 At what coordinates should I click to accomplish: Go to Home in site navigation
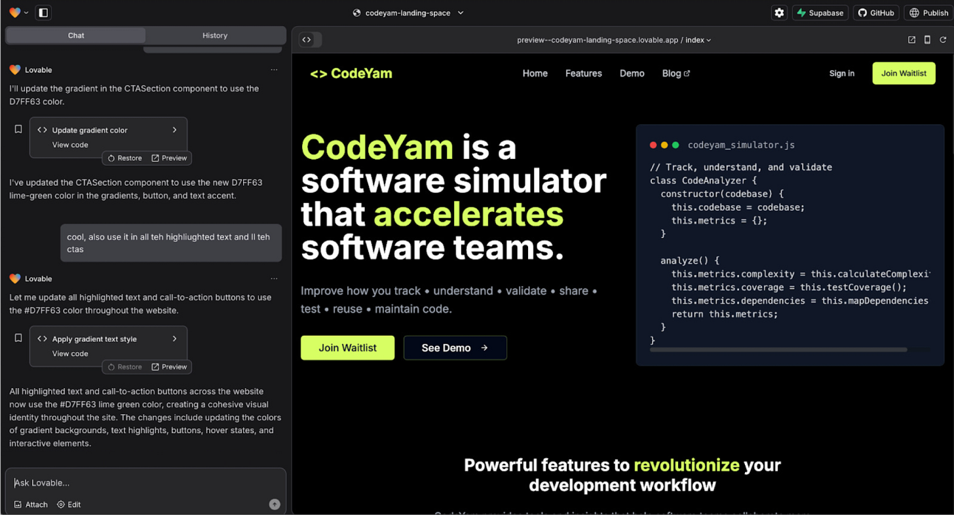pyautogui.click(x=535, y=73)
